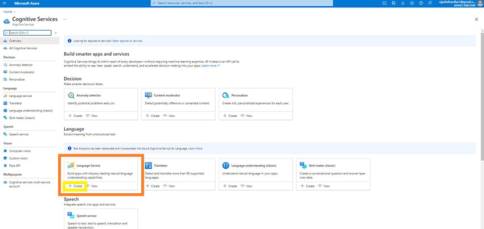
Task: Click View on Personalizer card
Action: [x=247, y=116]
